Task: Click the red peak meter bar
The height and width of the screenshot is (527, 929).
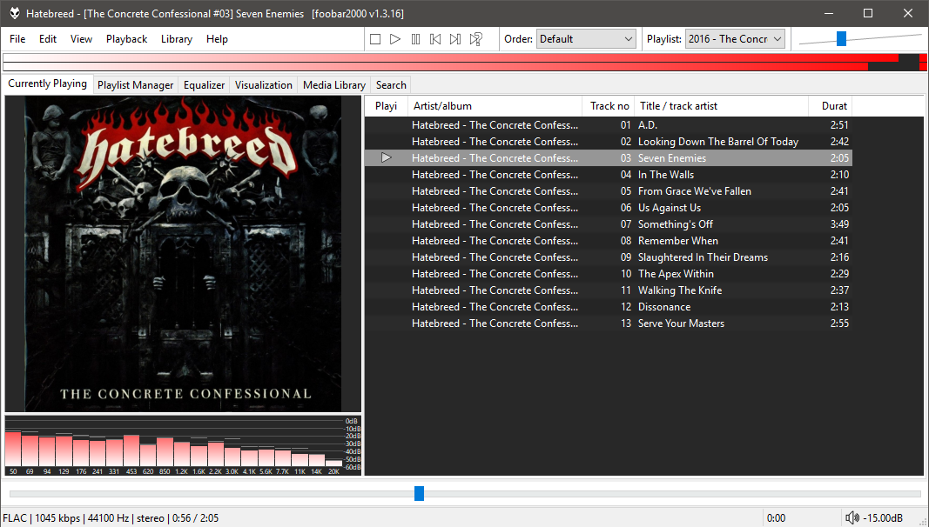Action: point(465,62)
